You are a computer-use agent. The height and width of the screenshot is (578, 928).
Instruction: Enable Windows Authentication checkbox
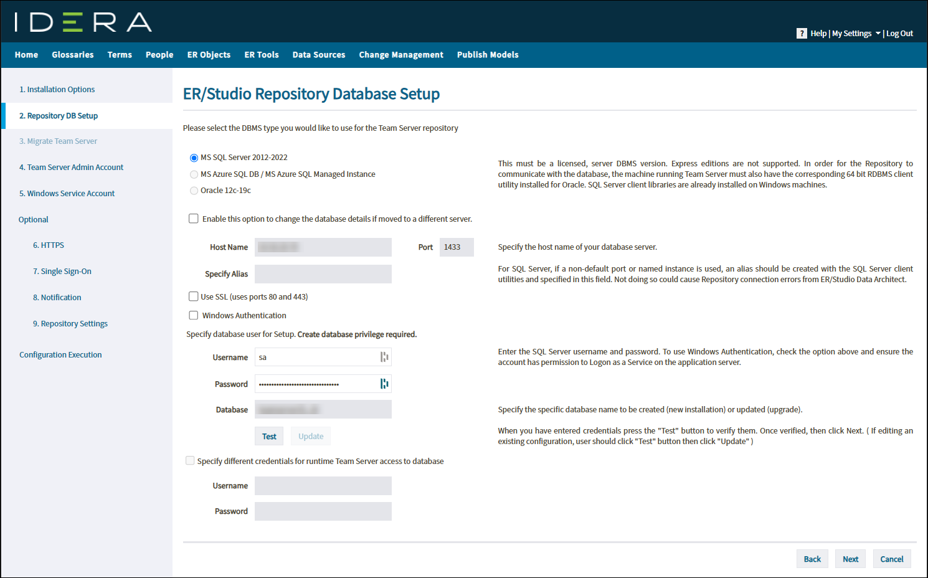[x=194, y=315]
